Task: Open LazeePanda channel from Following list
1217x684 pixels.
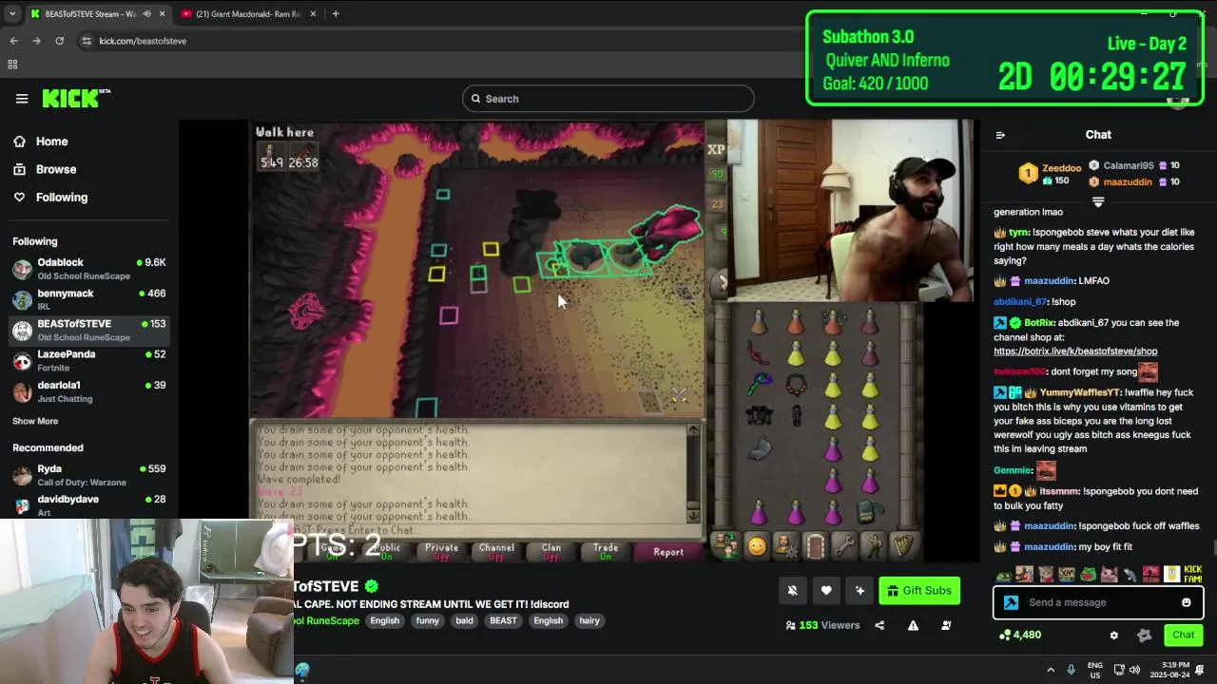Action: click(89, 361)
